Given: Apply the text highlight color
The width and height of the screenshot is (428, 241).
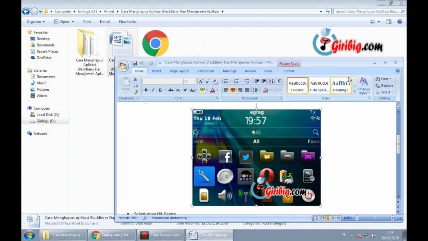Looking at the screenshot, I should [x=202, y=90].
